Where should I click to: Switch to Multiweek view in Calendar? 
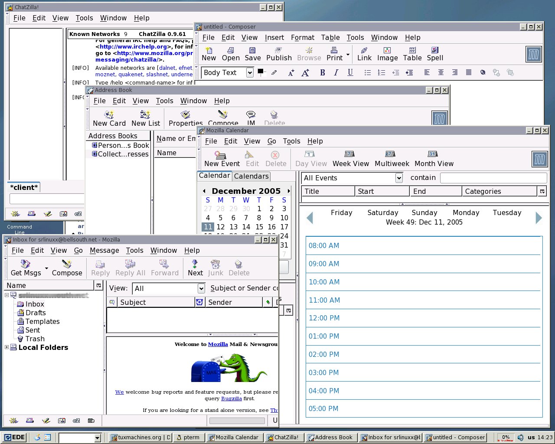(392, 159)
